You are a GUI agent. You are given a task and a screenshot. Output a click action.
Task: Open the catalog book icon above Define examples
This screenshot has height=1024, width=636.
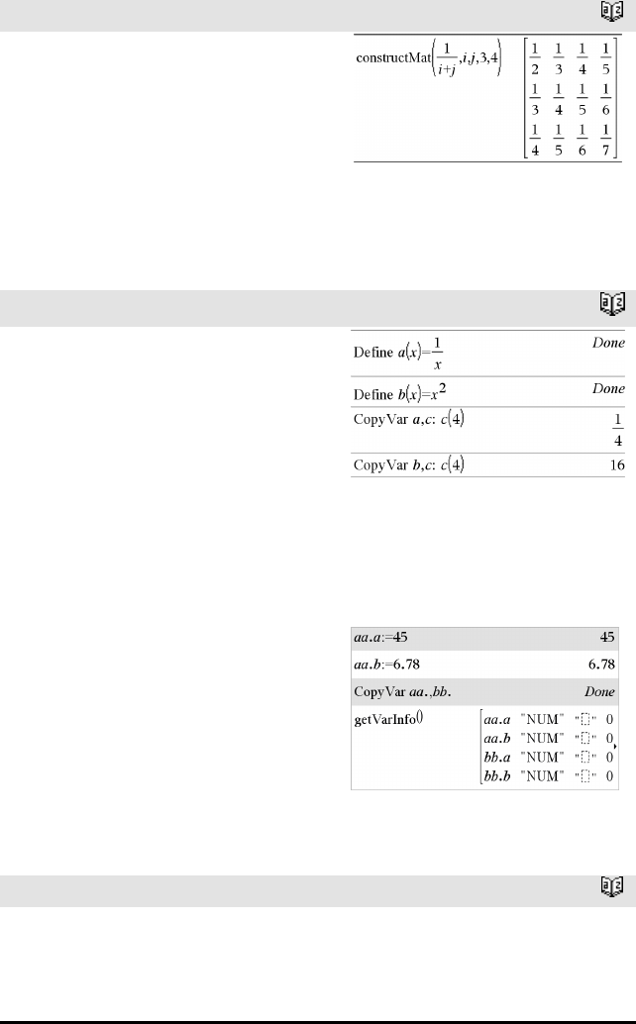tap(612, 304)
